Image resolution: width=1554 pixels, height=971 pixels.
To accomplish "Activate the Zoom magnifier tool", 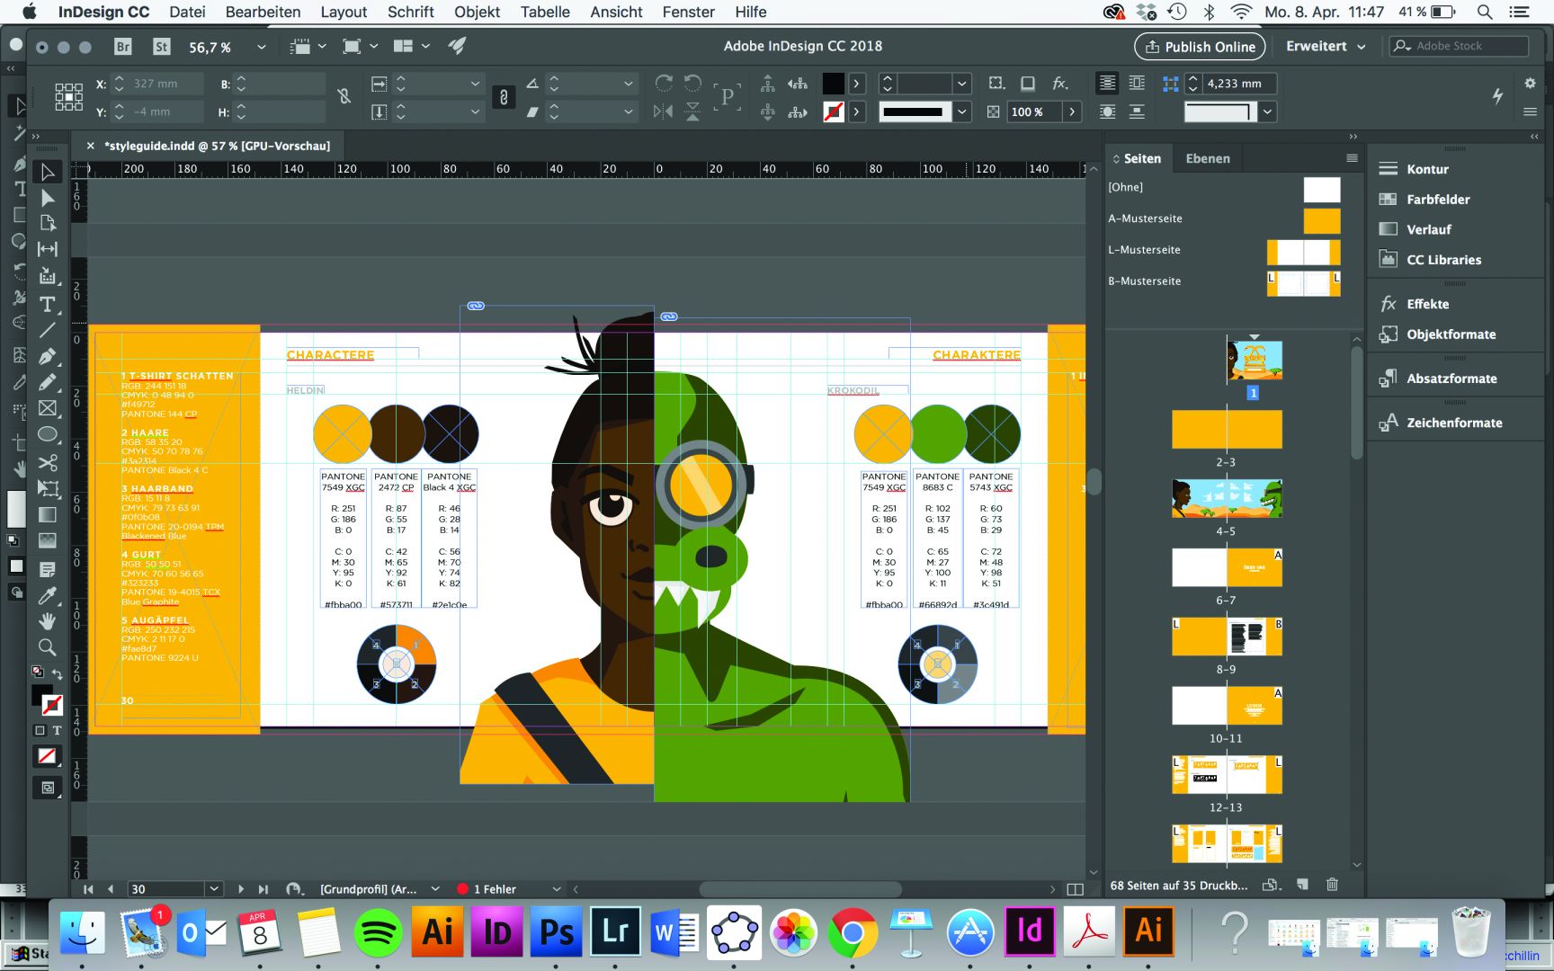I will [47, 646].
